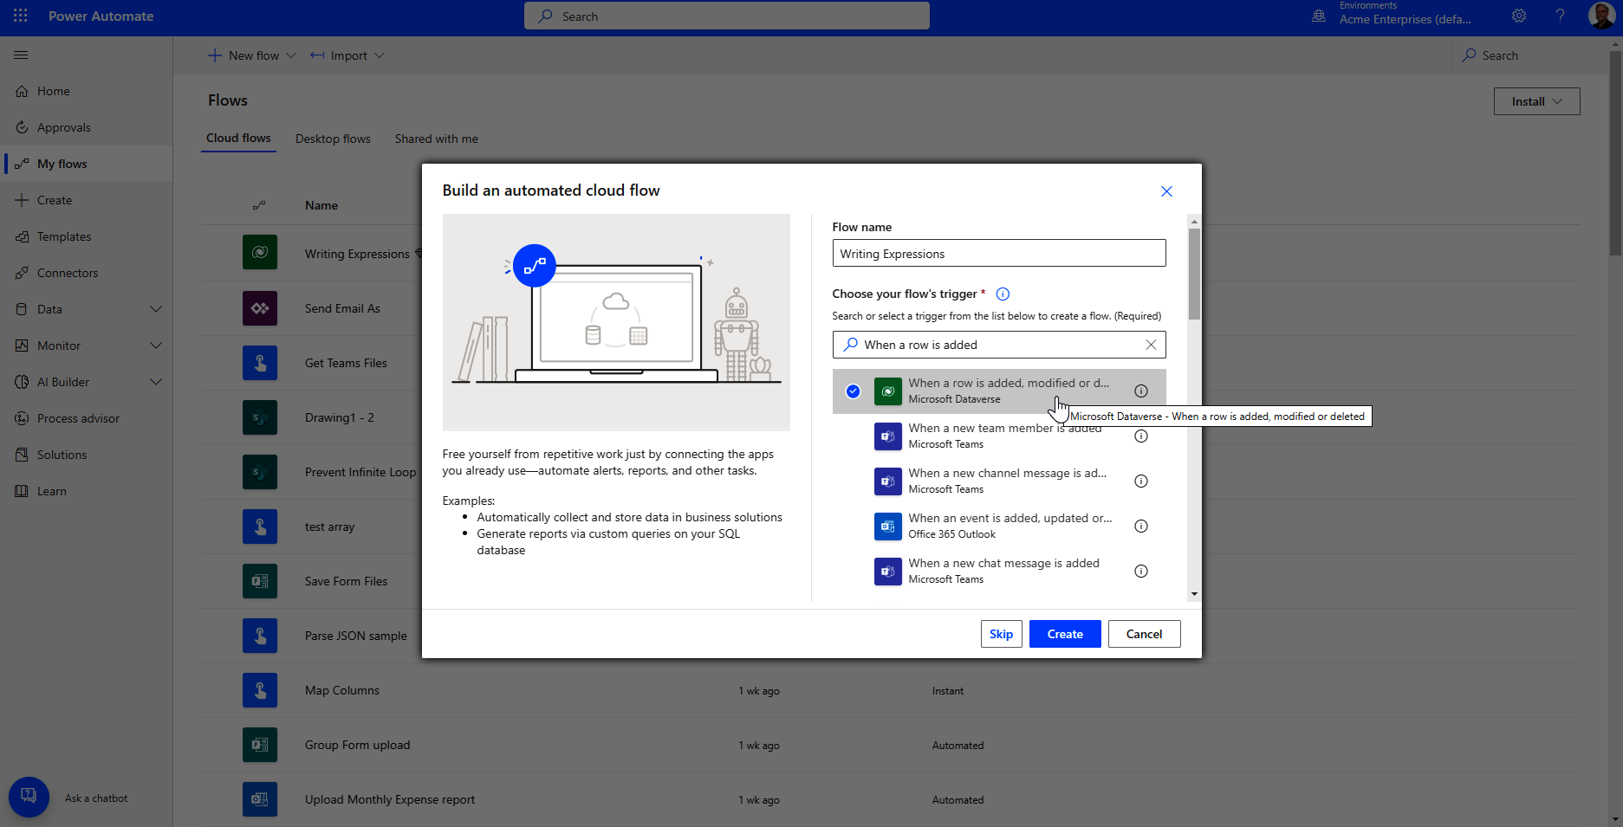
Task: Click Drawing1 - 2 flow icon
Action: click(x=260, y=417)
